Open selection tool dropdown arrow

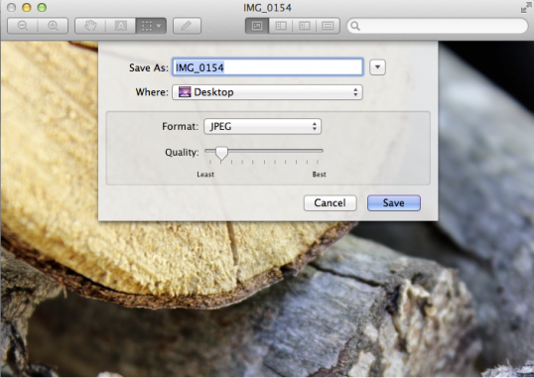[159, 26]
